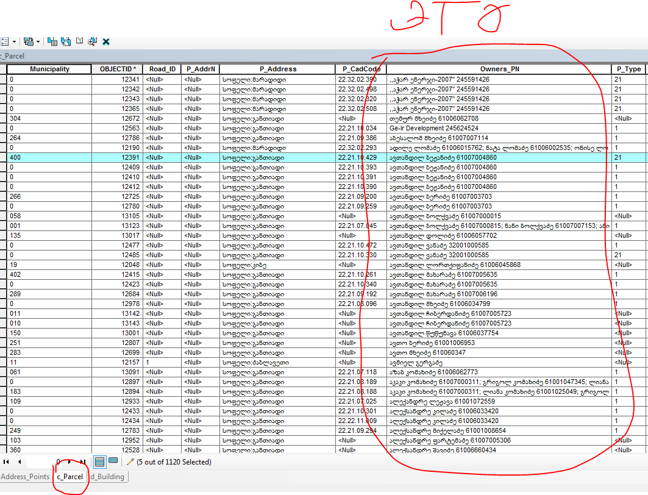Move to the previous record
The image size is (648, 495).
(x=20, y=462)
